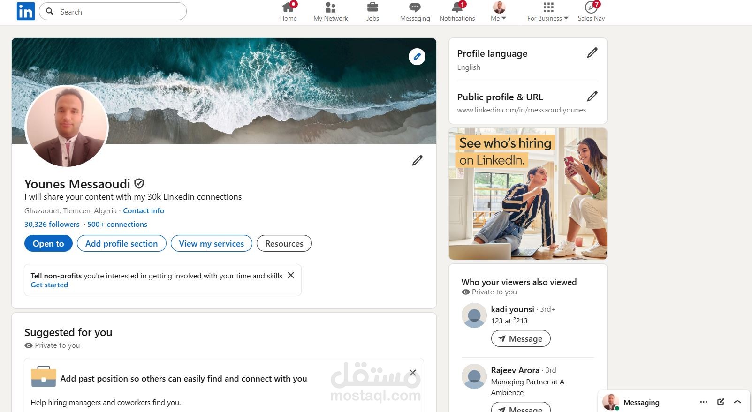Click the Open to button
Screen dimensions: 752x412
pyautogui.click(x=48, y=243)
